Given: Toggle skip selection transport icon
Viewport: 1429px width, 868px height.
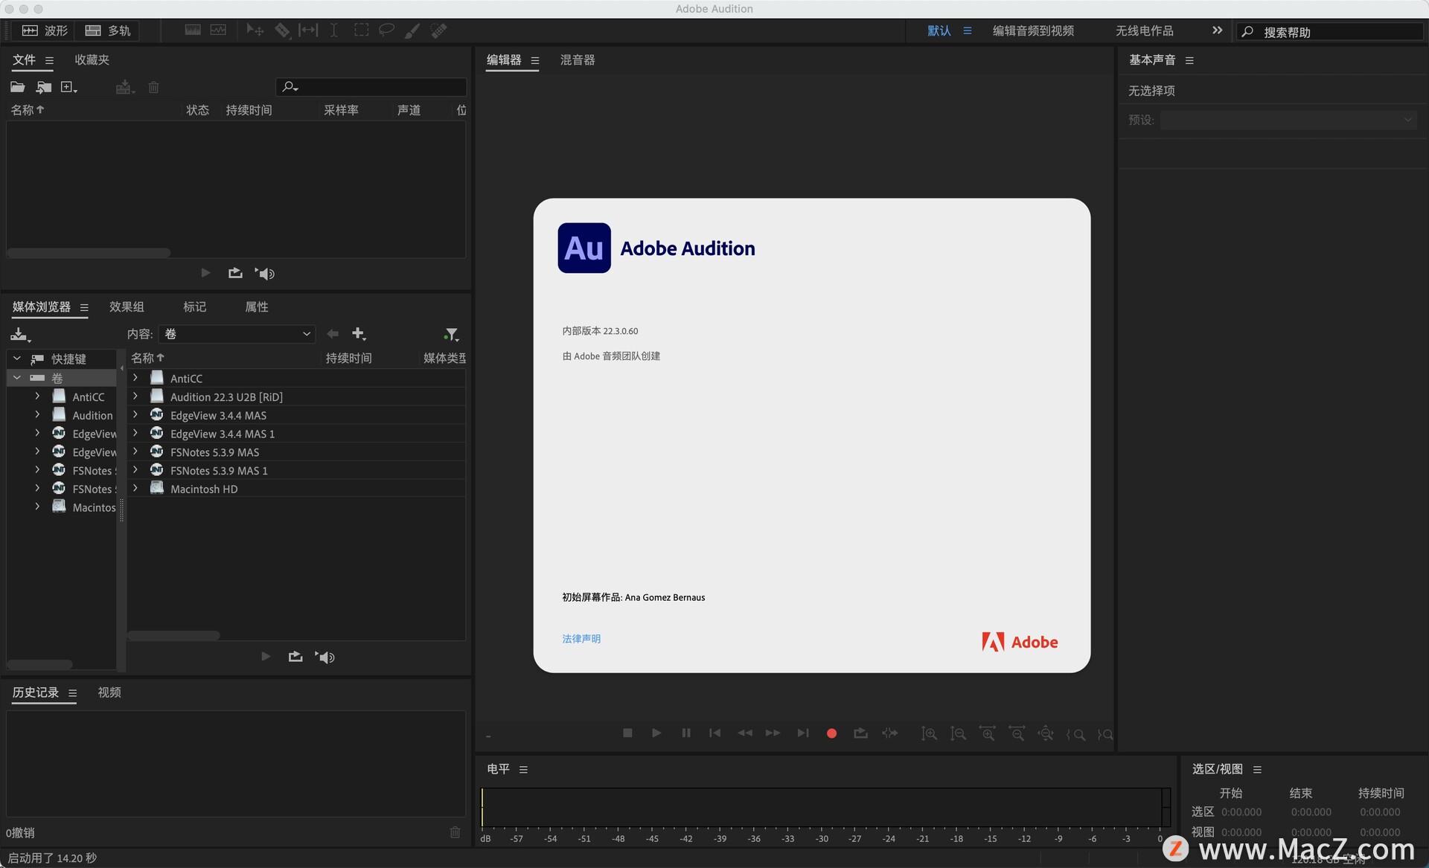Looking at the screenshot, I should [890, 733].
